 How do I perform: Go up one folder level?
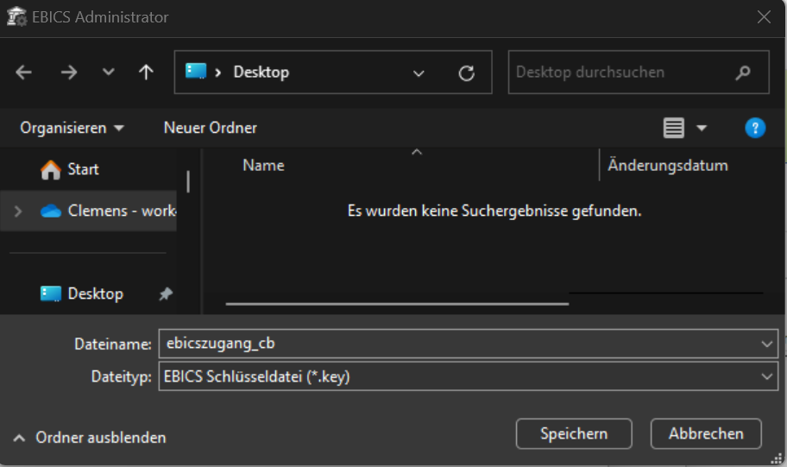pos(146,73)
